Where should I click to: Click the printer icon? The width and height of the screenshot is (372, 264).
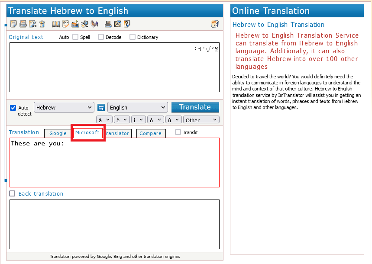pos(108,24)
